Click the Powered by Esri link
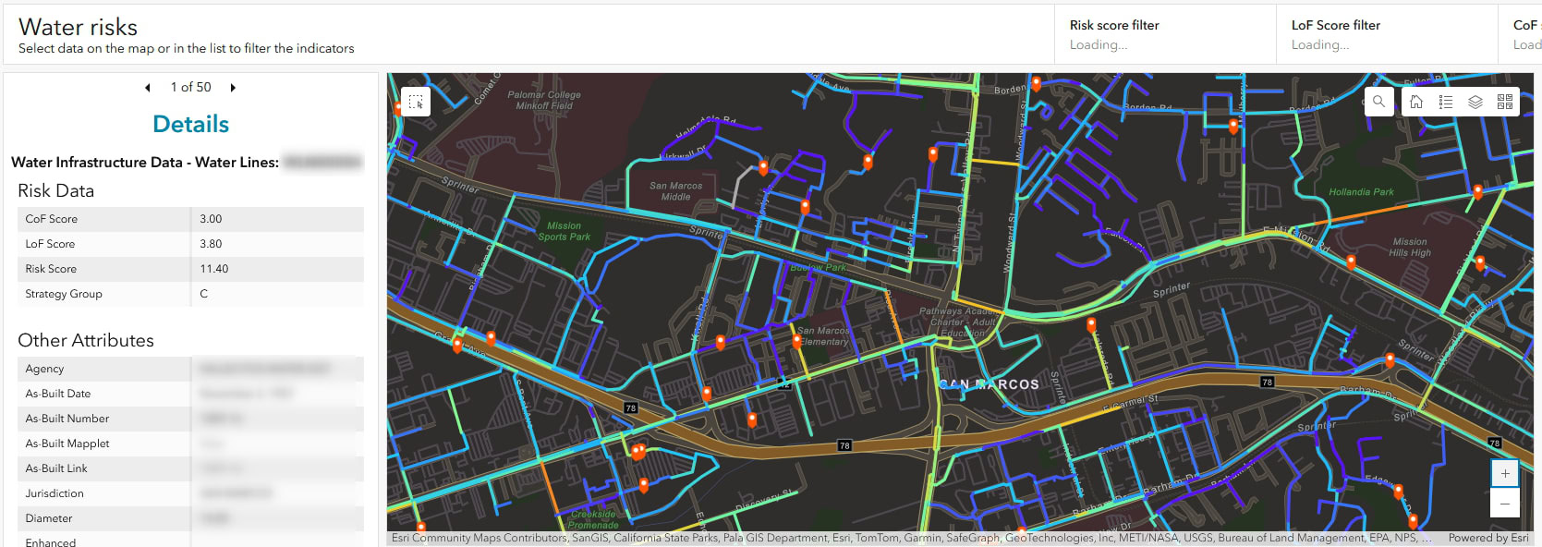 point(1487,538)
